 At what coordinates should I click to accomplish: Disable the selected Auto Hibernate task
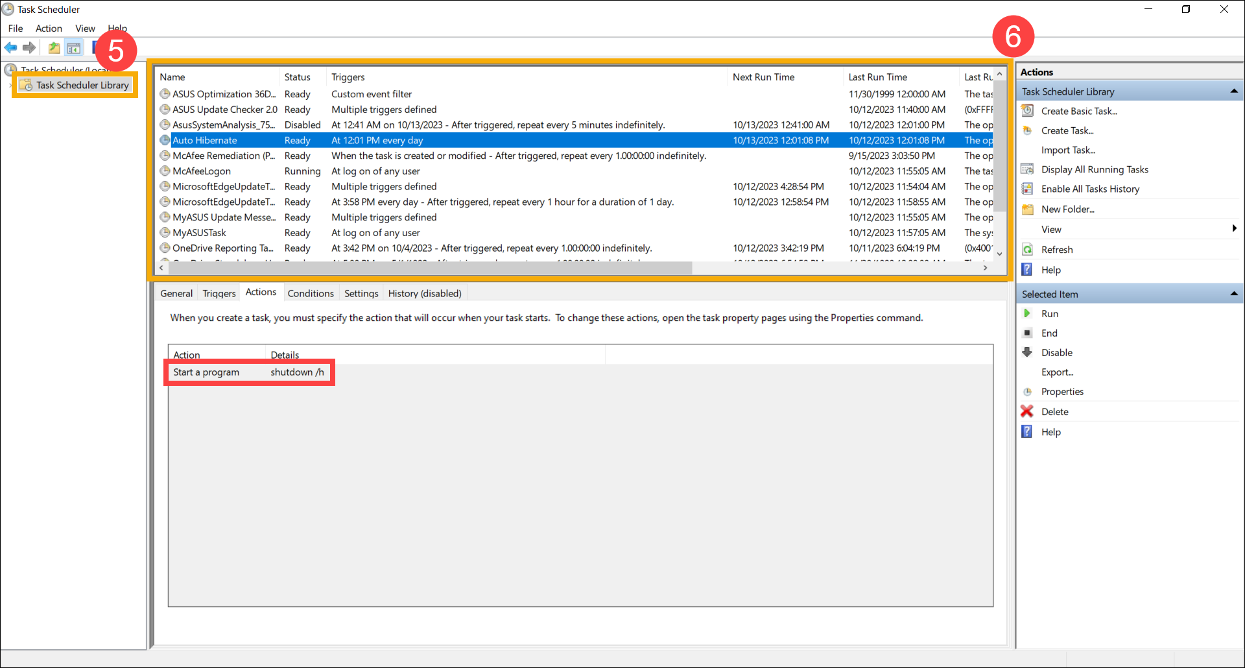point(1056,353)
